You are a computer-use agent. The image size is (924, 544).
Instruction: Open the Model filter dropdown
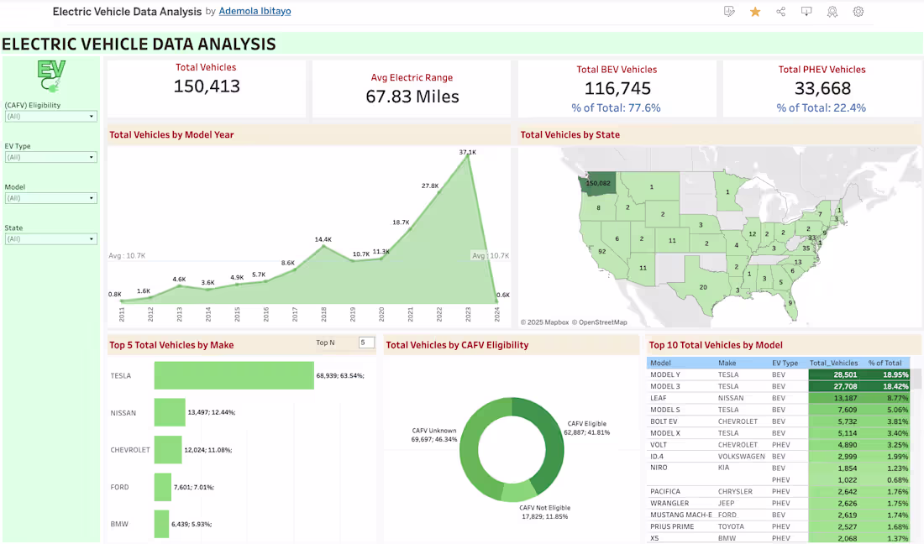coord(50,198)
